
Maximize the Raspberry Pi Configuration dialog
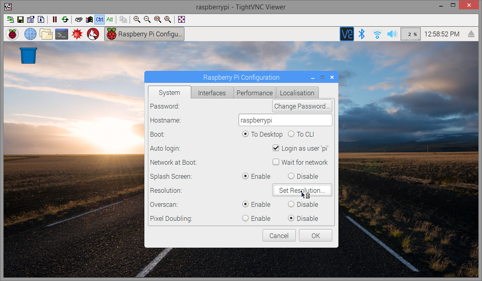point(322,77)
